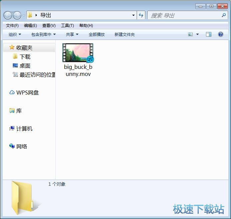Select the 导出 path segment in address bar
The width and height of the screenshot is (231, 219).
click(x=46, y=15)
